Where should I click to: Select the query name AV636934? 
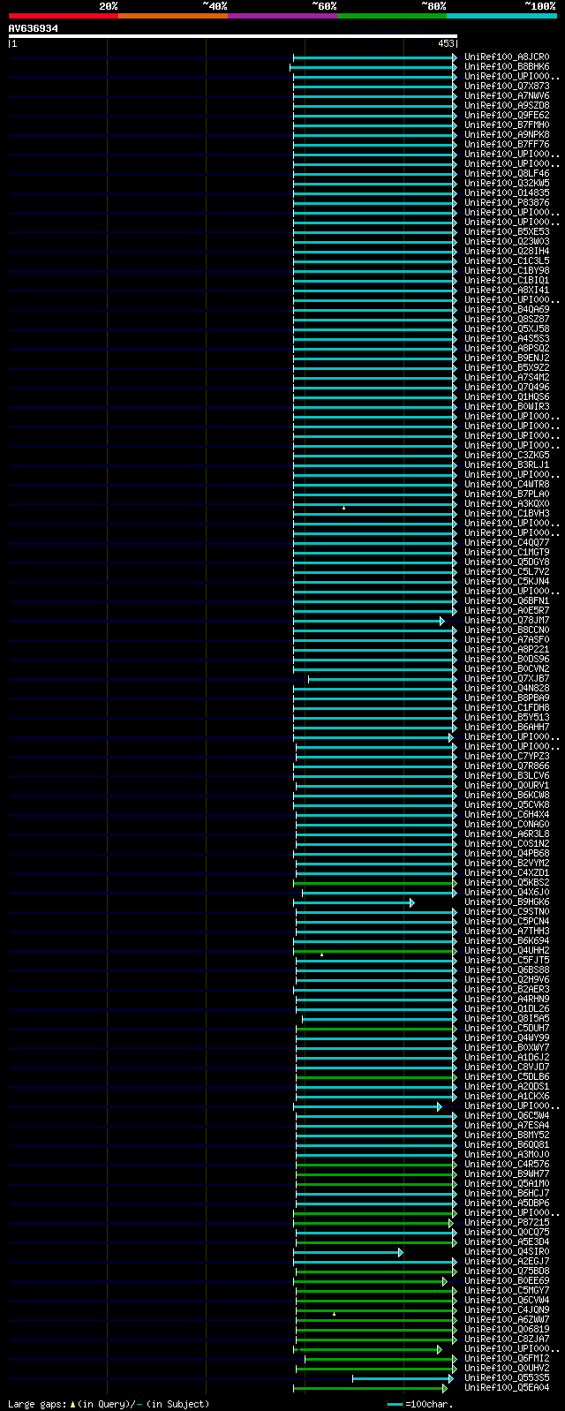click(34, 28)
